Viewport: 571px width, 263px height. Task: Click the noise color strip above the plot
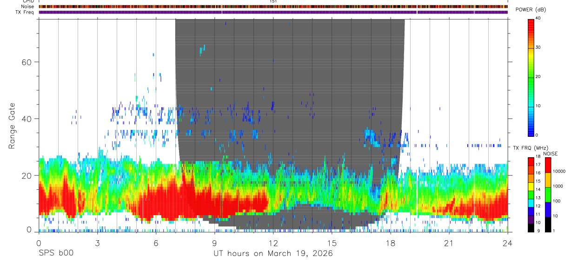pyautogui.click(x=273, y=6)
